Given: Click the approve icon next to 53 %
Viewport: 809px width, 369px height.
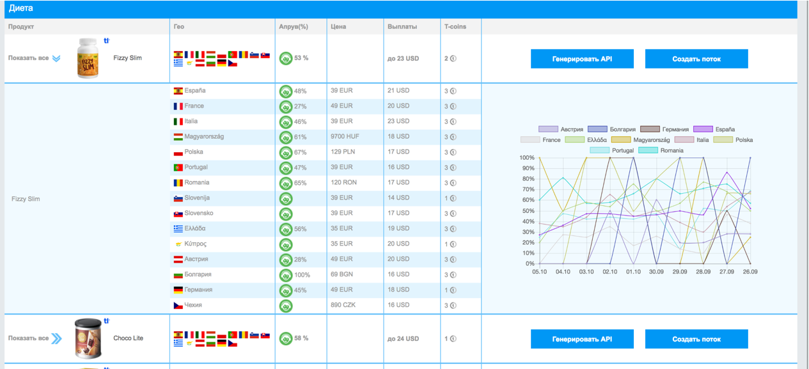Looking at the screenshot, I should tap(286, 58).
